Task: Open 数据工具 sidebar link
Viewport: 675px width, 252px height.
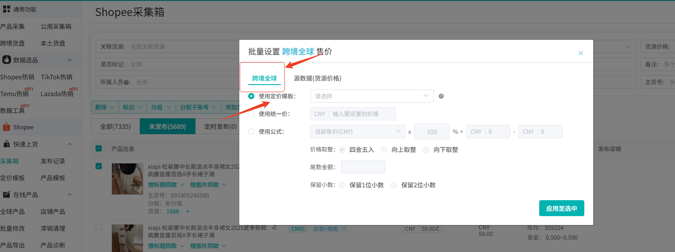Action: (12, 111)
